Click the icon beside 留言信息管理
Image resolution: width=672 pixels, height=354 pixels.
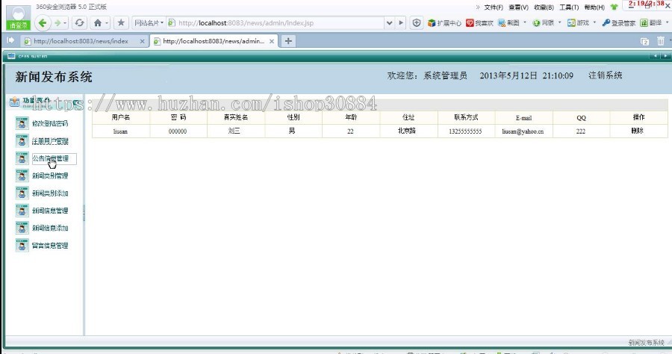click(22, 245)
